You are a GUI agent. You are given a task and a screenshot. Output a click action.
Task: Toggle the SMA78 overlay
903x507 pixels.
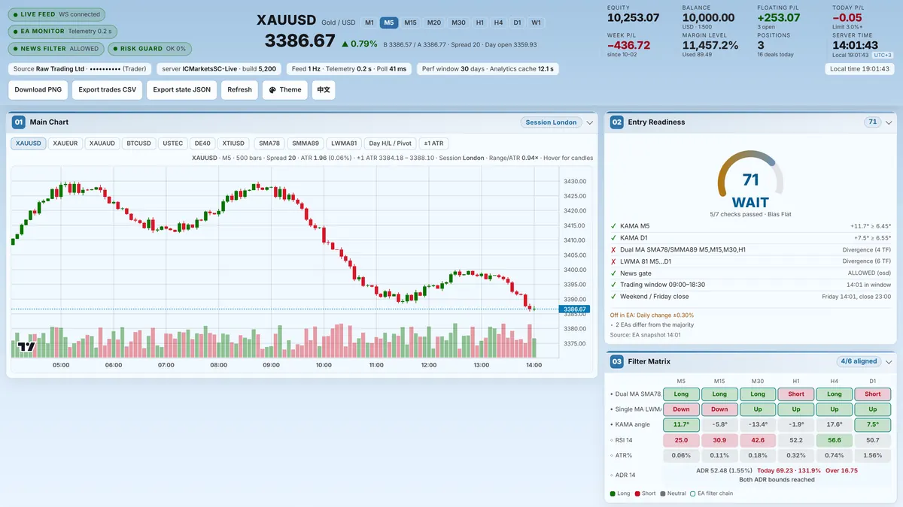pos(269,143)
